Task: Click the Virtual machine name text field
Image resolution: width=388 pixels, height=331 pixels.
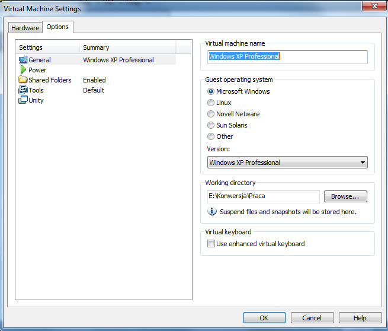Action: (287, 57)
